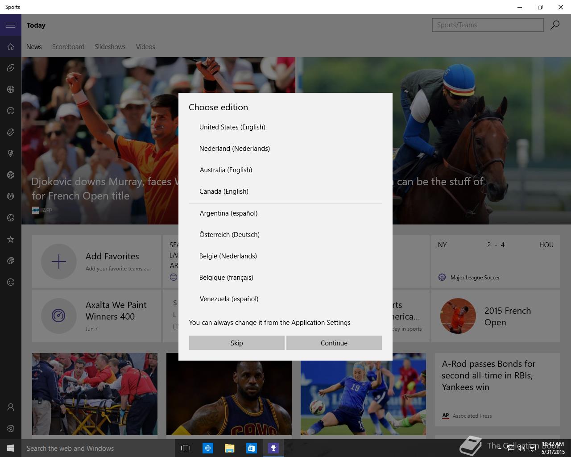Open the soccer ball section icon
This screenshot has width=571, height=457.
[11, 175]
